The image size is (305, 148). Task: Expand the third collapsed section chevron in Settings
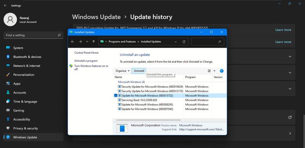(290, 89)
